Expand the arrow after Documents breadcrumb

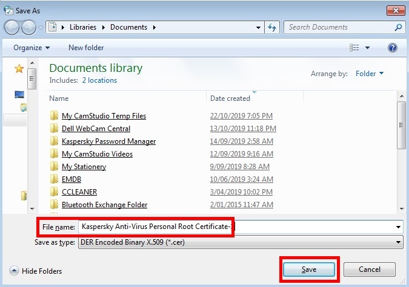(x=155, y=27)
